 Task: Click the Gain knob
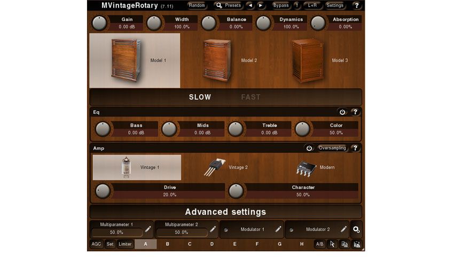(x=99, y=23)
